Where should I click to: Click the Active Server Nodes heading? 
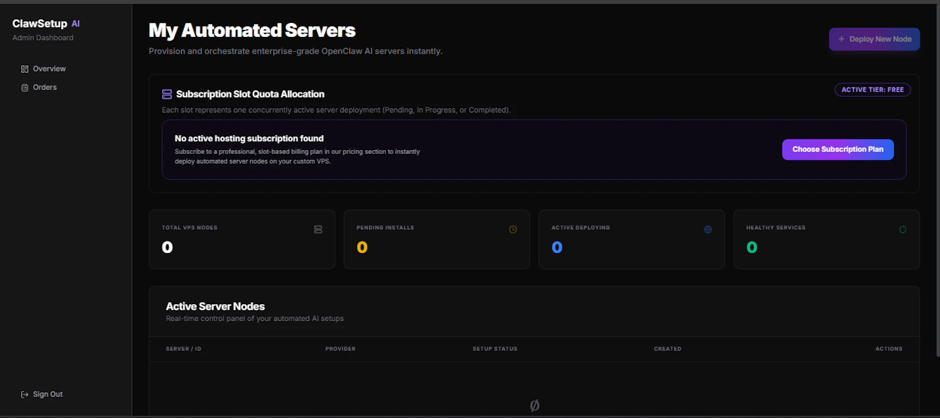pos(215,306)
